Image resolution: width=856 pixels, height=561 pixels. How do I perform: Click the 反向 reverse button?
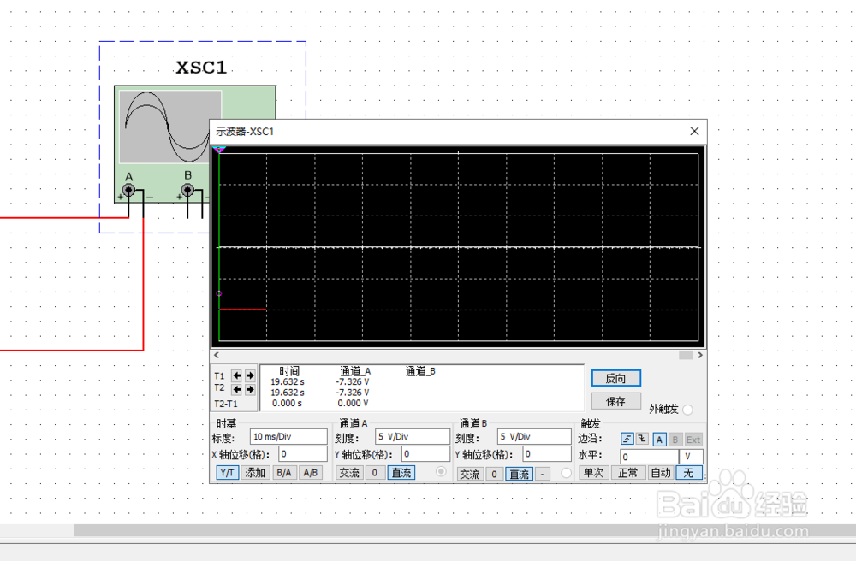click(x=615, y=378)
